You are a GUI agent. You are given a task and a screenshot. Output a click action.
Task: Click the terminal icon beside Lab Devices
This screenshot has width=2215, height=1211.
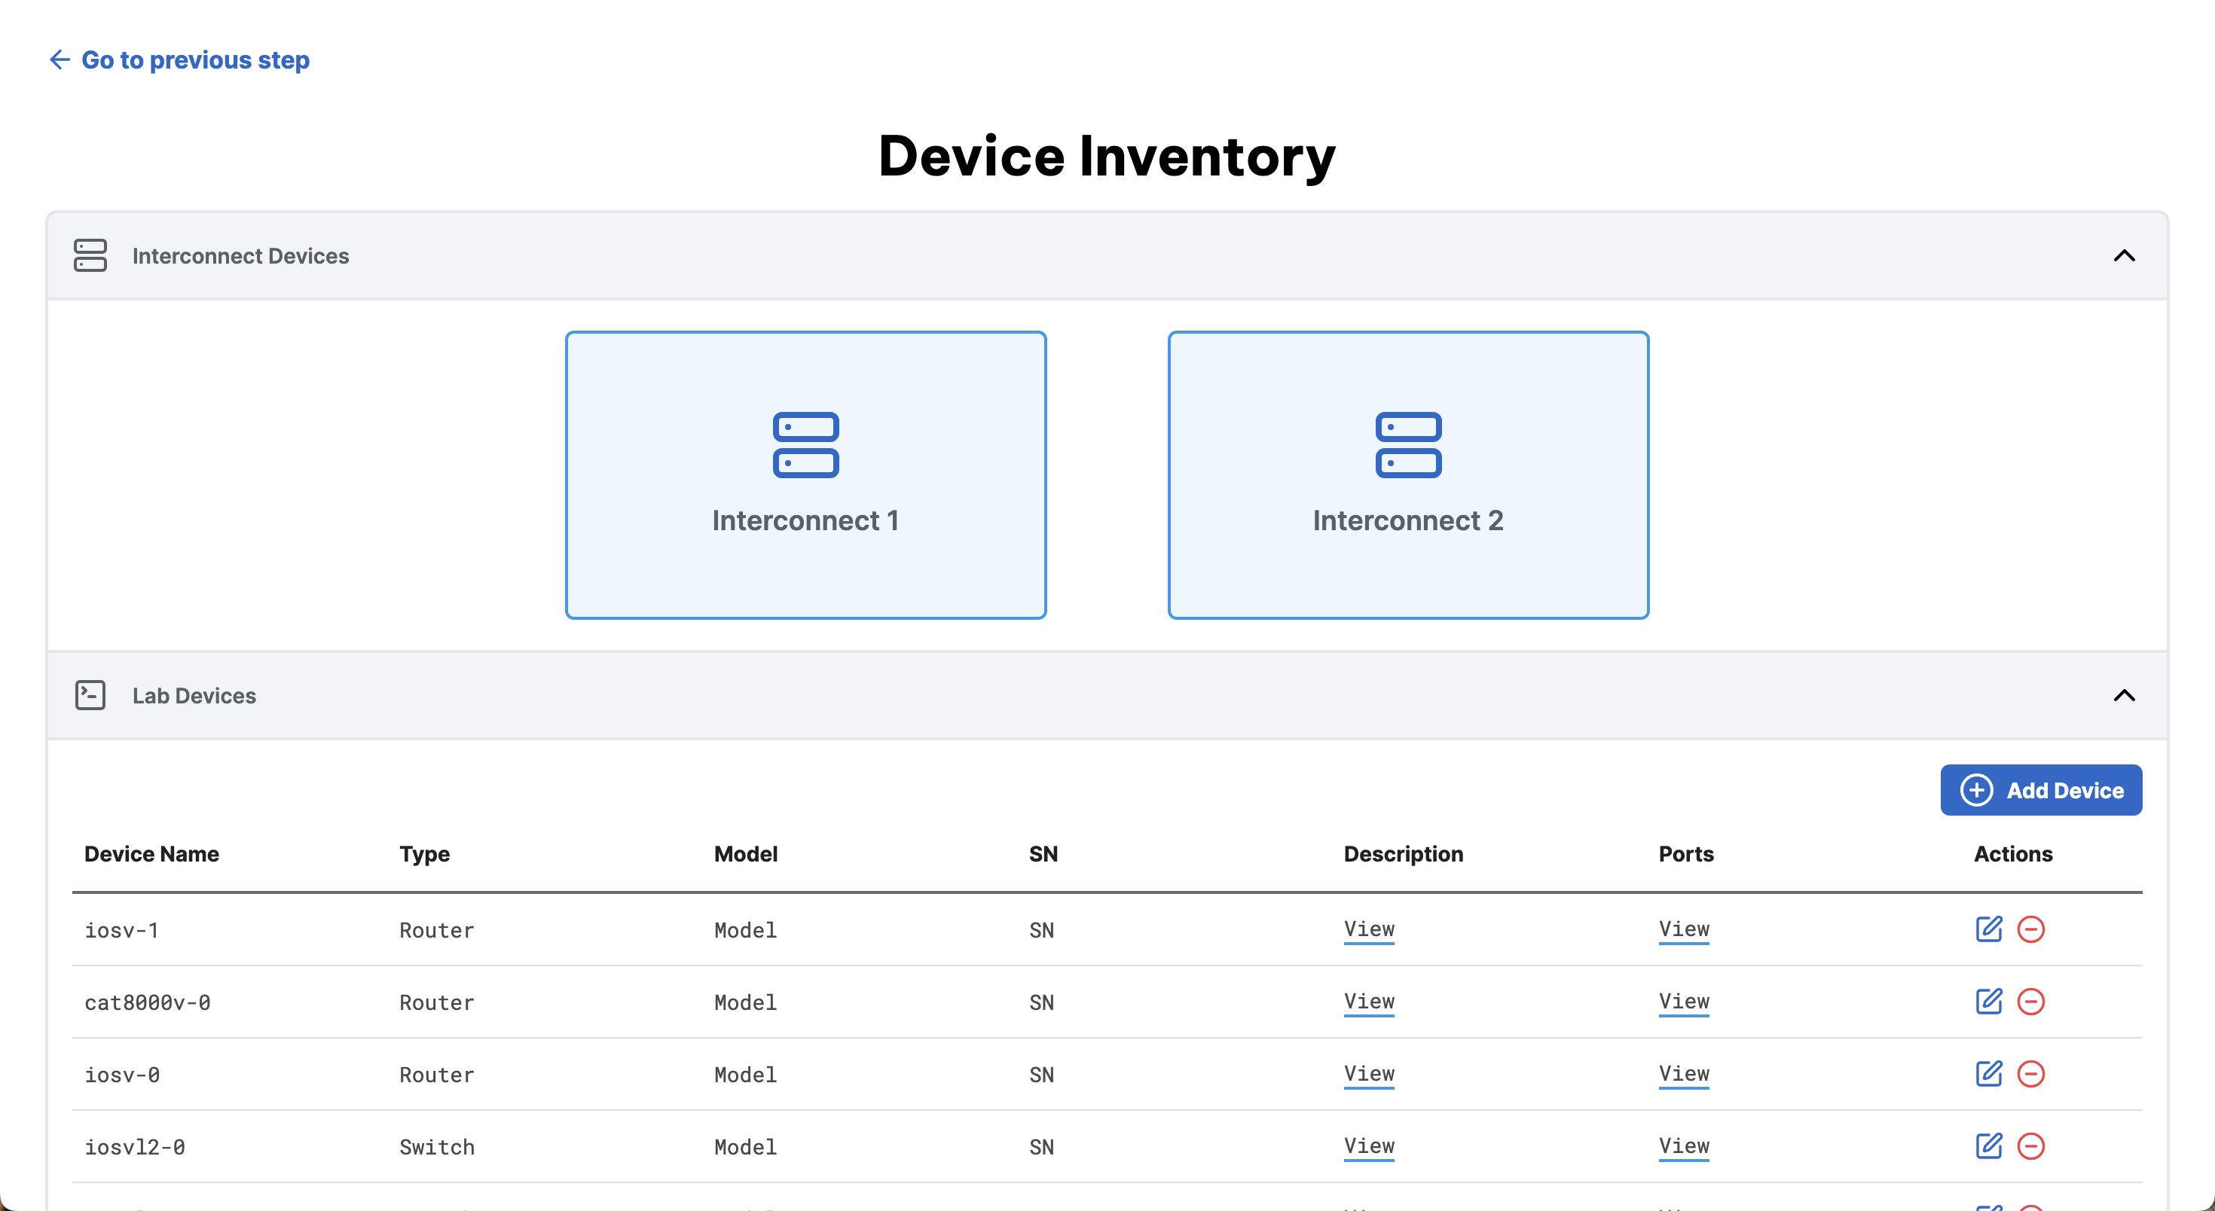tap(90, 694)
